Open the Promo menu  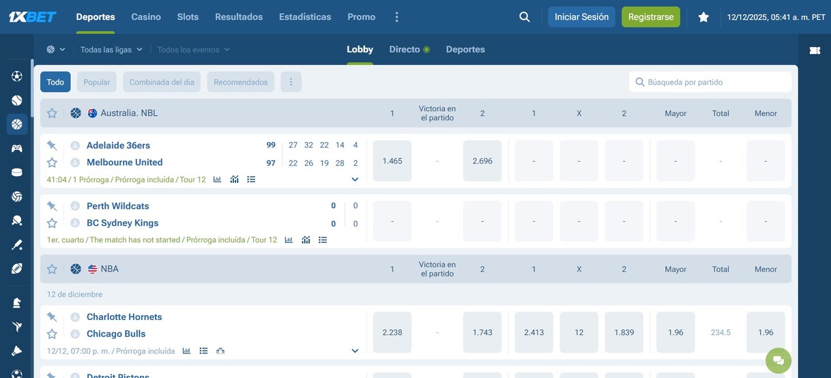coord(361,17)
